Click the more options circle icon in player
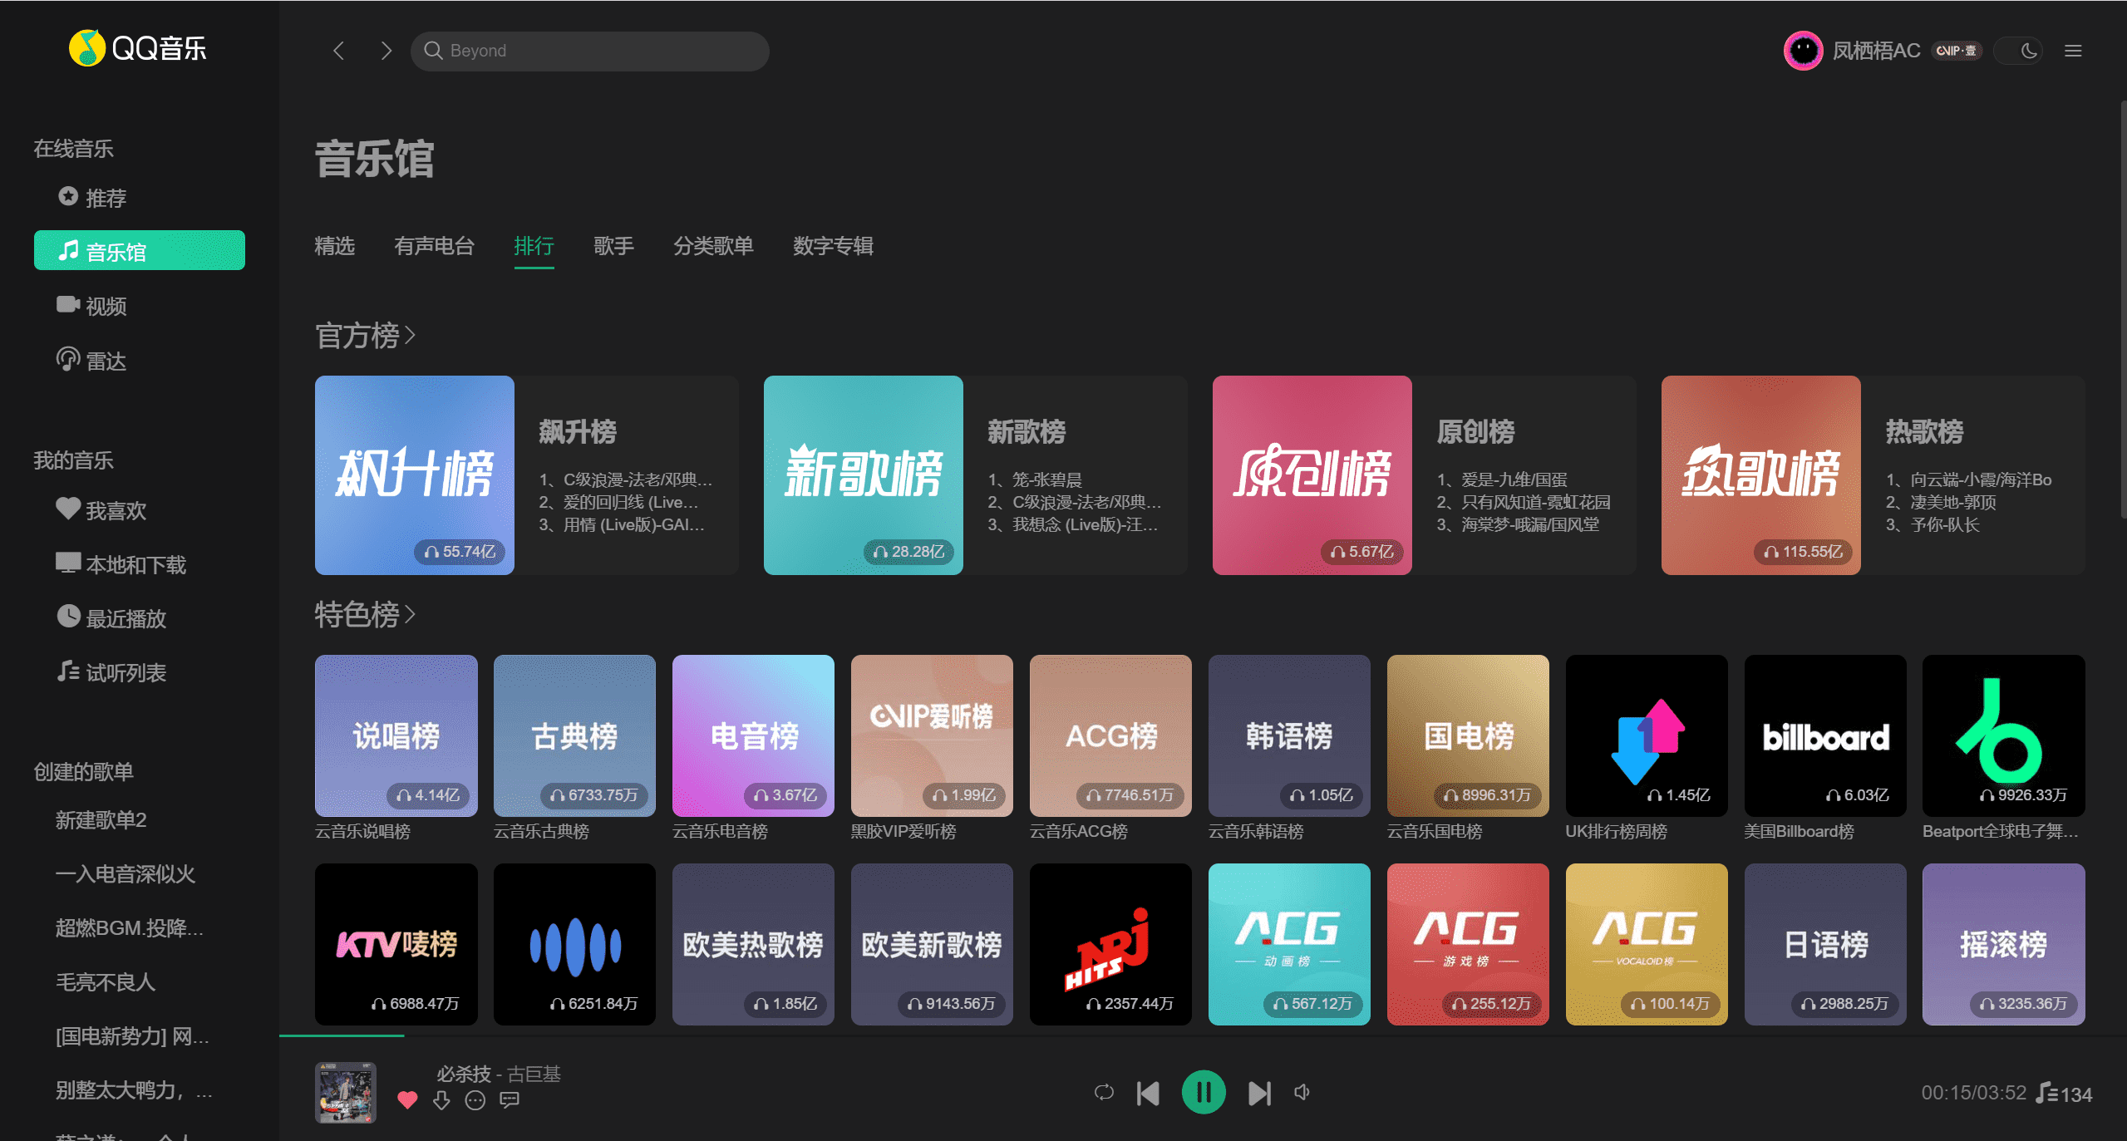 pyautogui.click(x=475, y=1100)
